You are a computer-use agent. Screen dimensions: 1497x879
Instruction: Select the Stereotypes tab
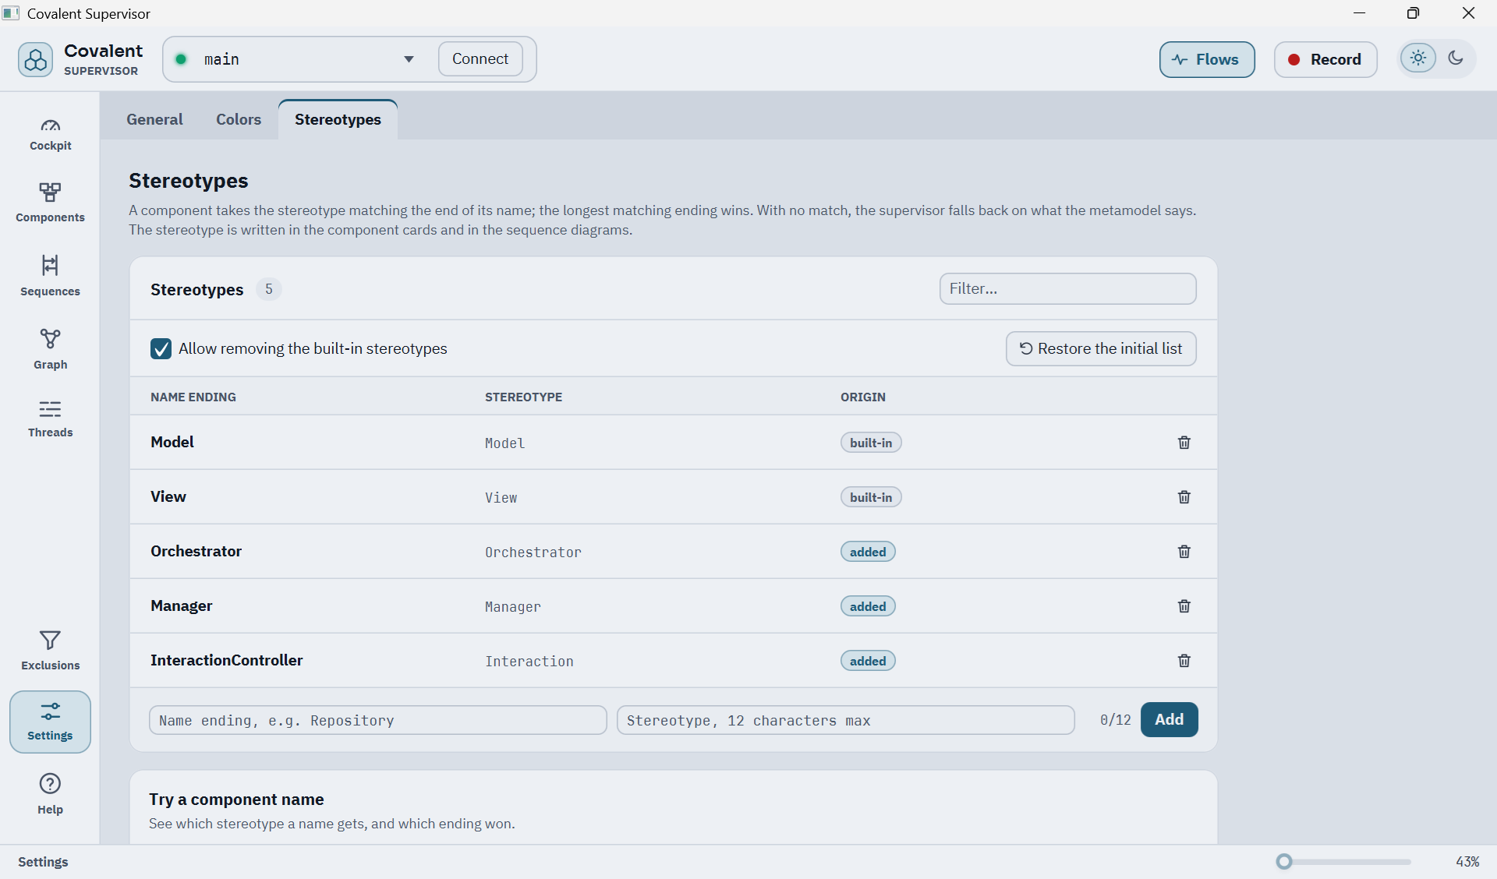point(338,119)
